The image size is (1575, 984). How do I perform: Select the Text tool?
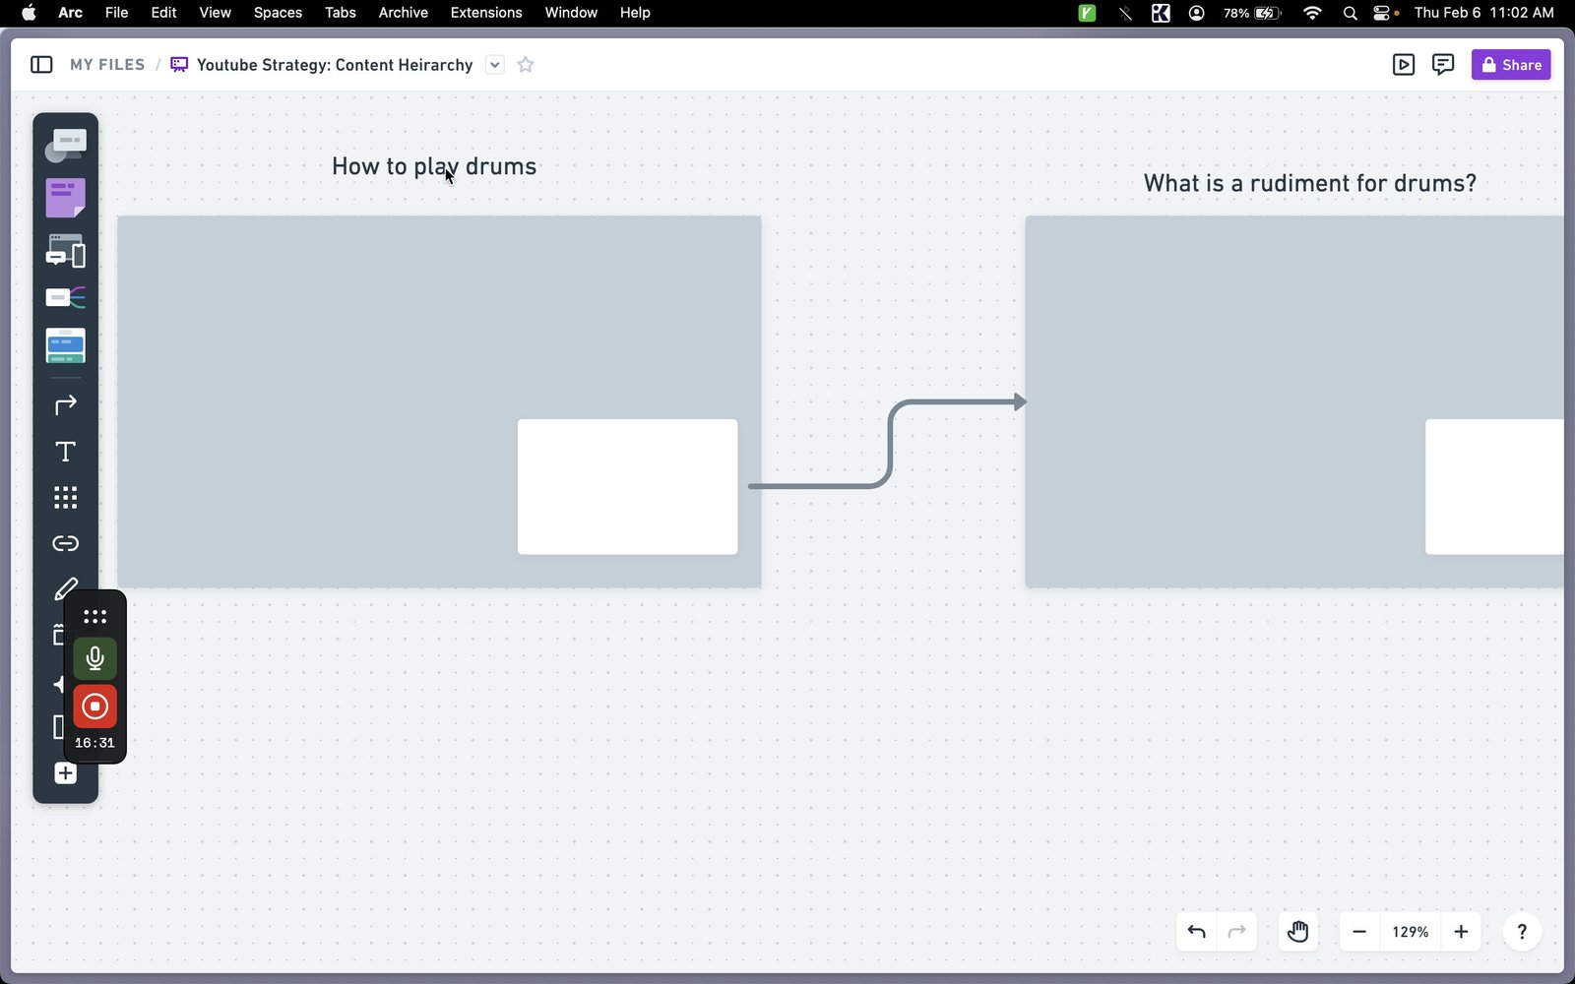[66, 452]
